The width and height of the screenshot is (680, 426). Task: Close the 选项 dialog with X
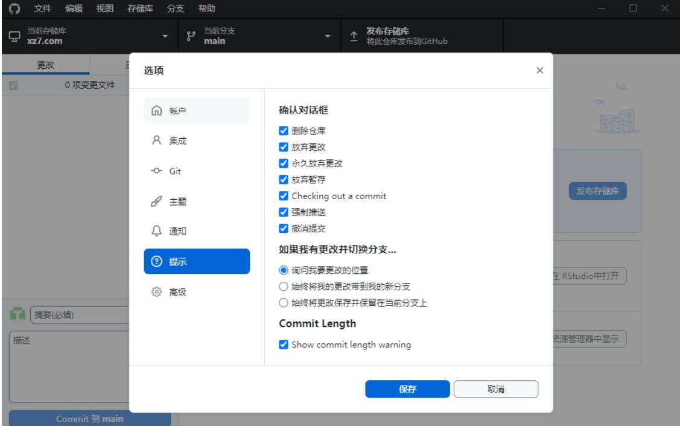(539, 71)
